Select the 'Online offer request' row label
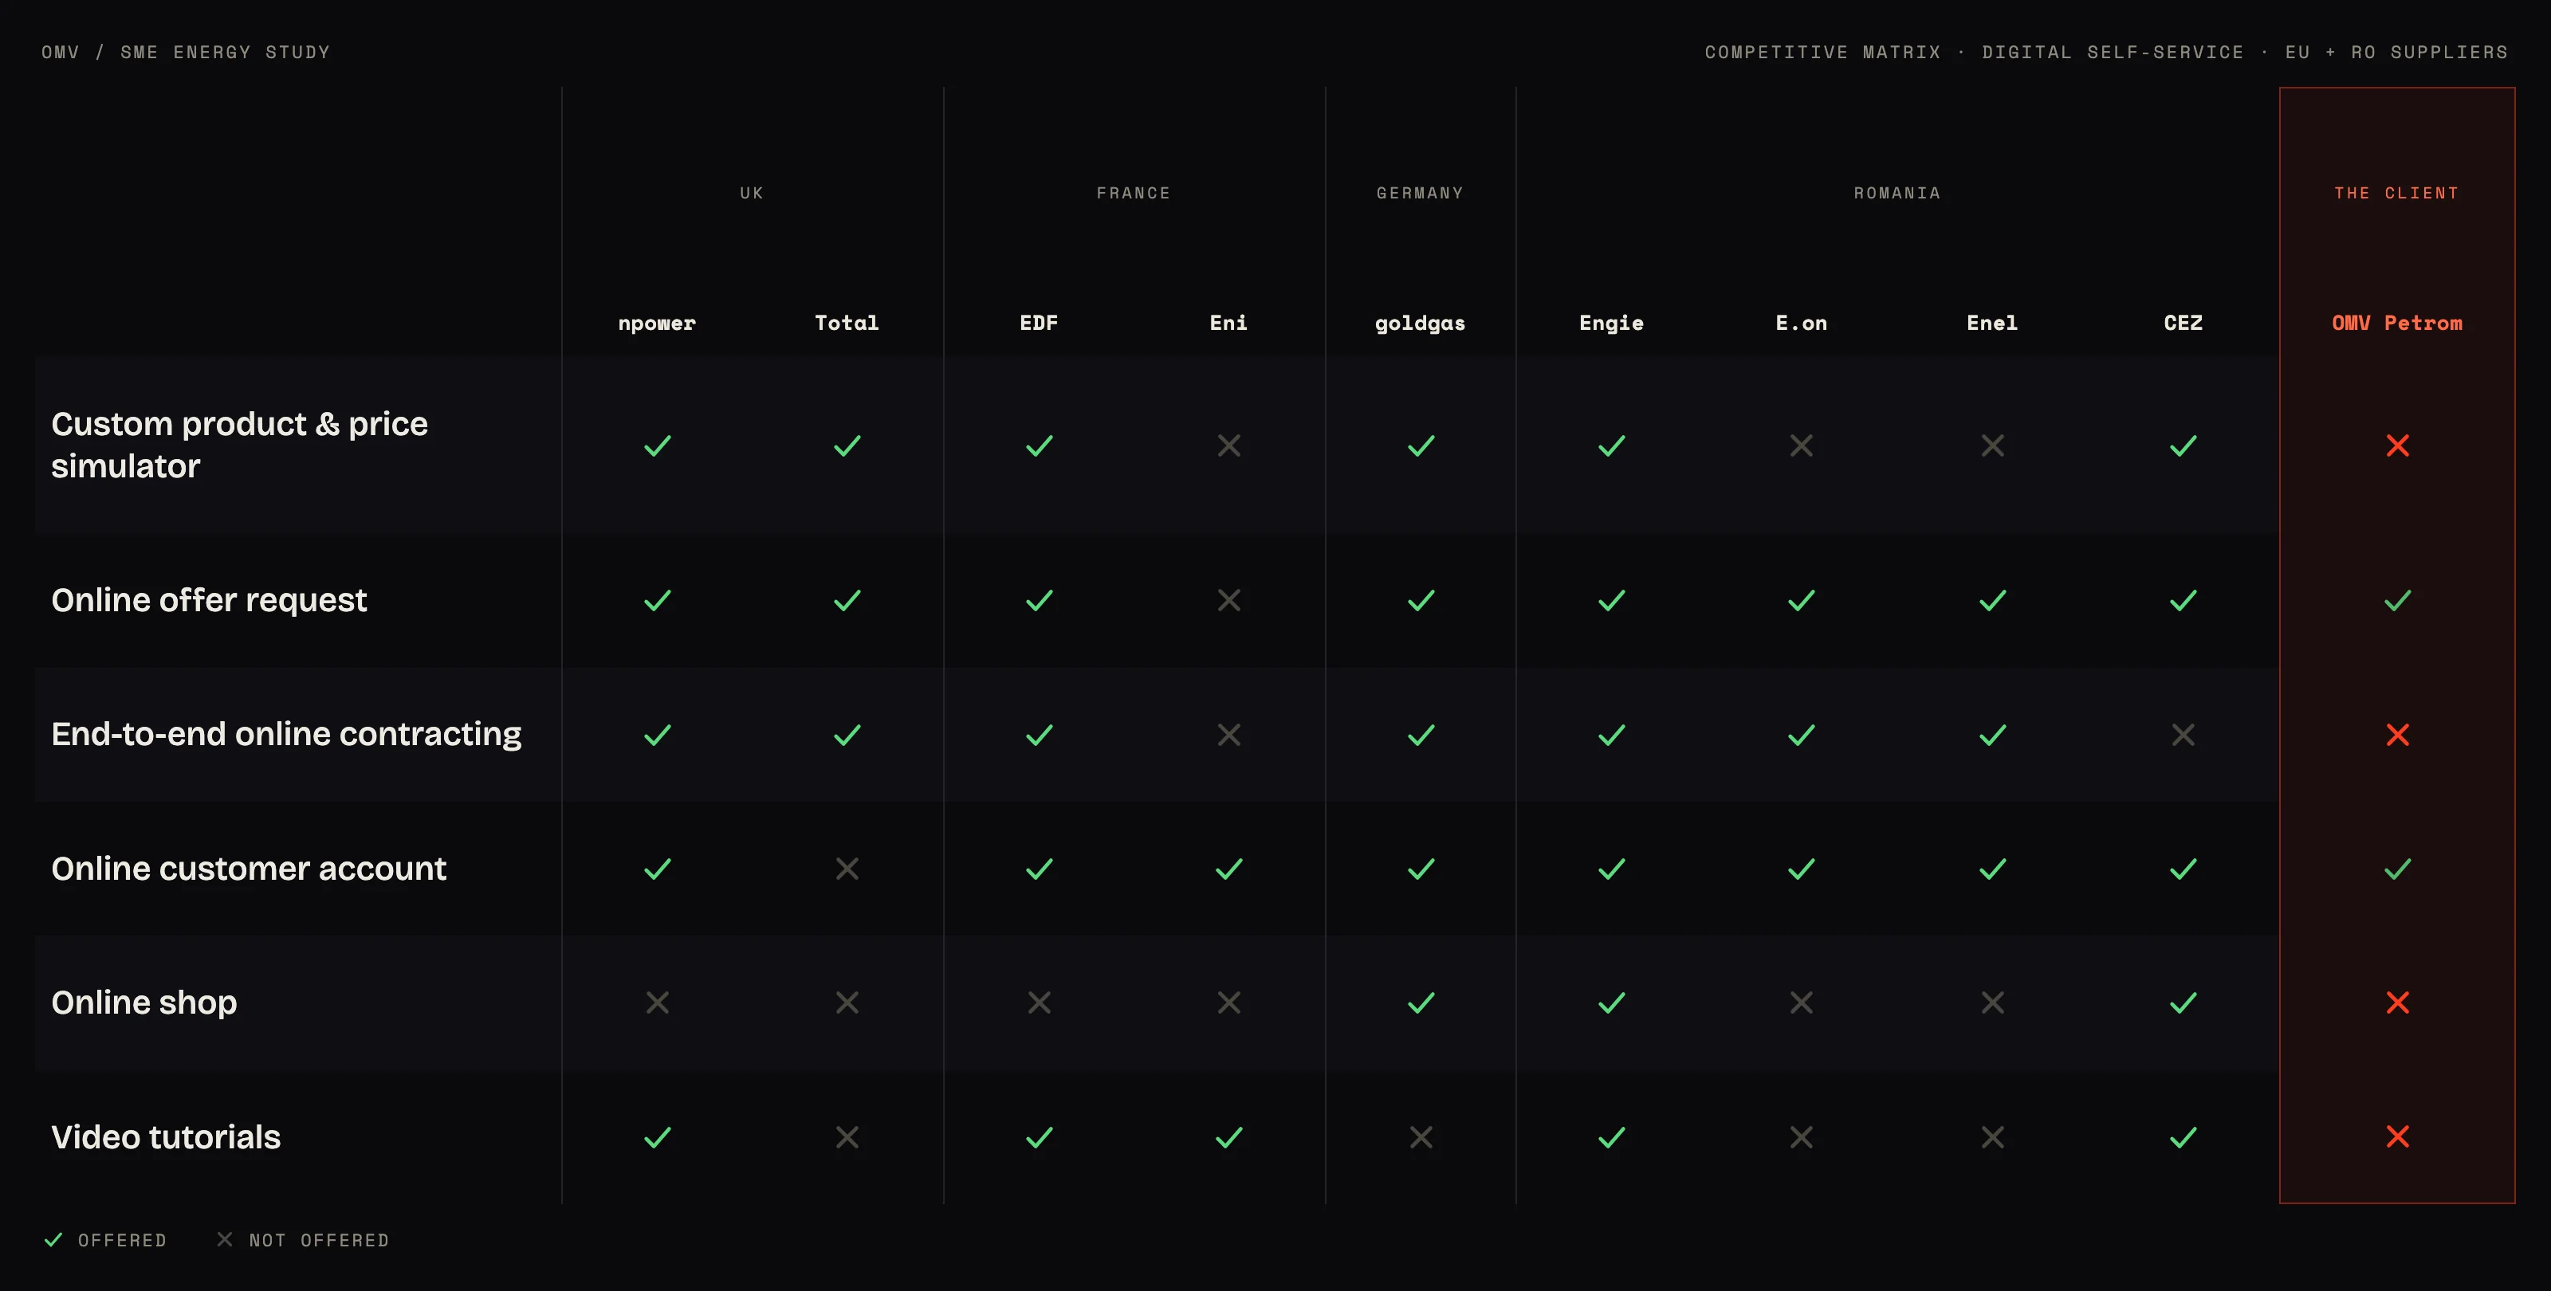 [209, 600]
